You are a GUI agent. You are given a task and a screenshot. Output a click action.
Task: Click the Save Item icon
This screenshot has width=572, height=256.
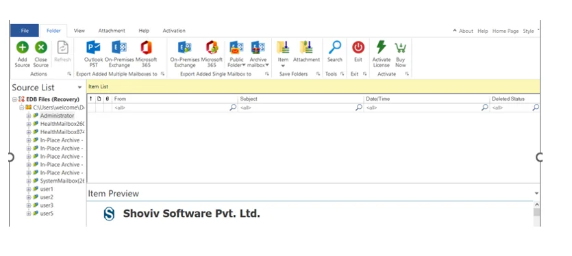click(x=283, y=48)
